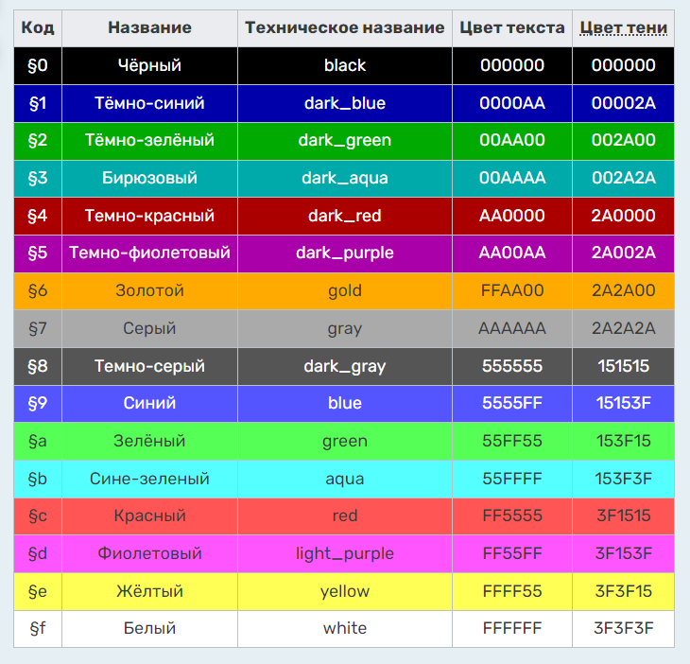Select the FF5555 red color value
This screenshot has width=690, height=664.
coord(512,516)
